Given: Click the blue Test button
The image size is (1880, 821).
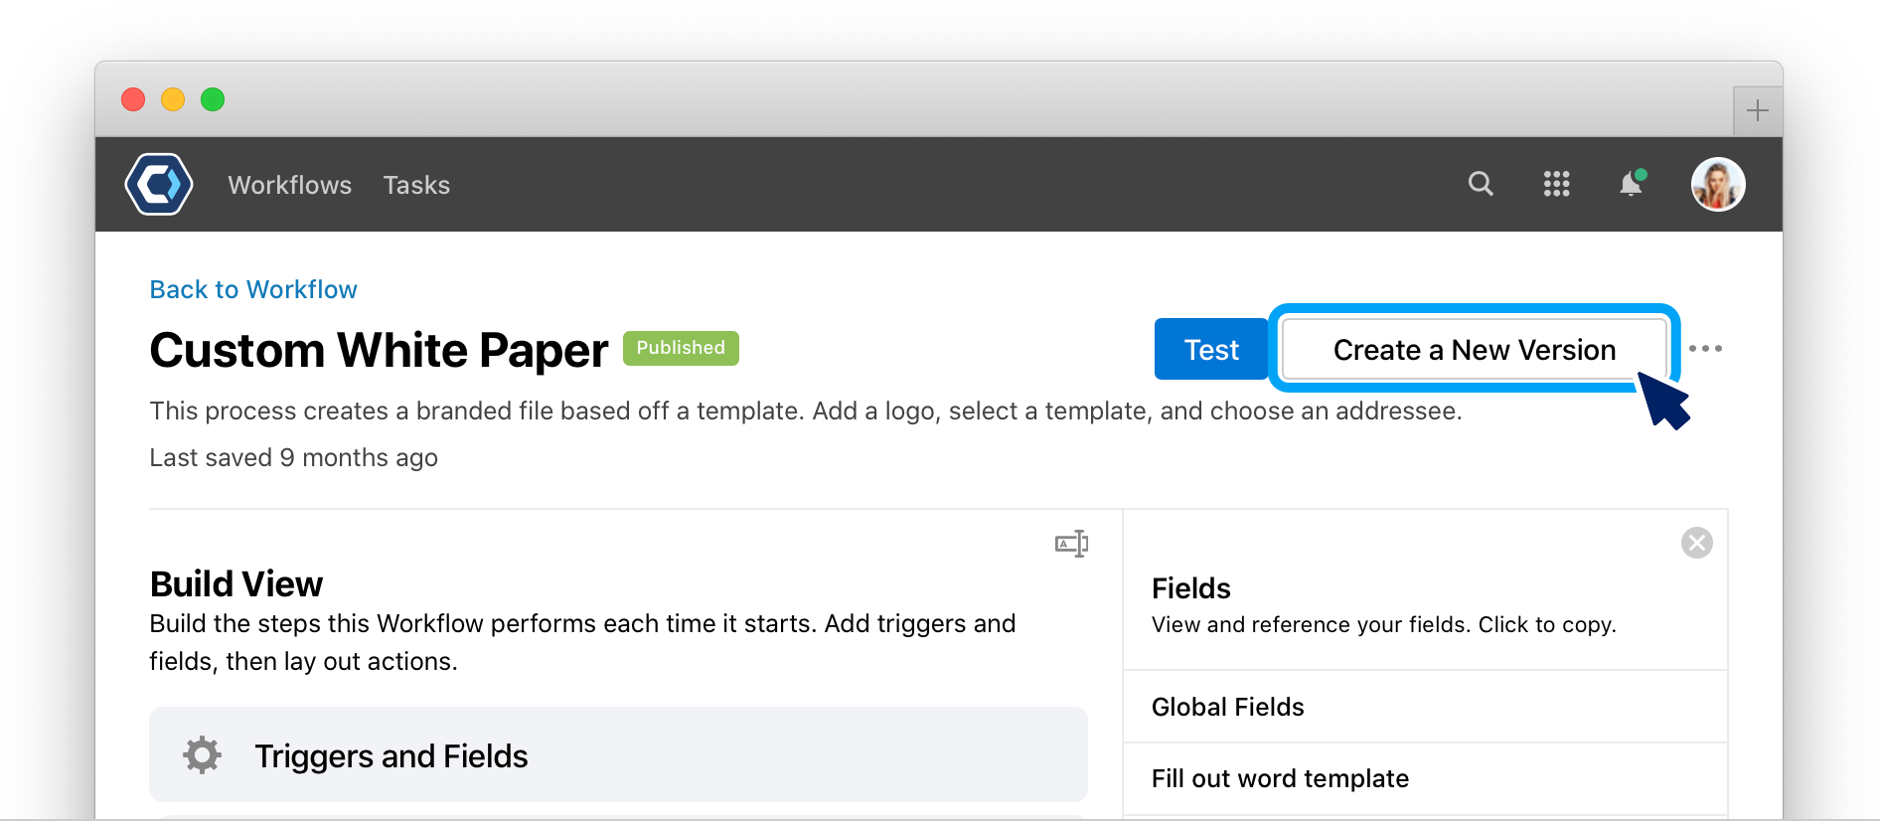Looking at the screenshot, I should pos(1211,349).
